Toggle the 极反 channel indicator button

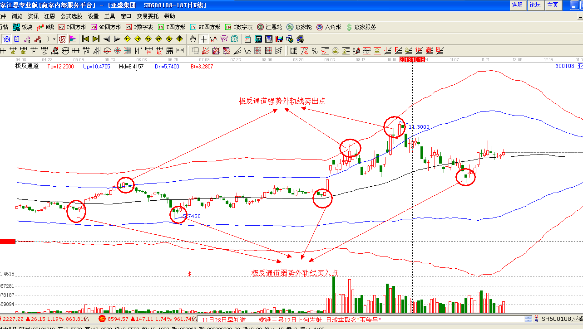(62, 39)
